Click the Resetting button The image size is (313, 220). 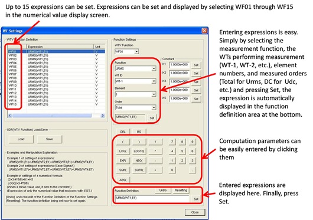181,191
